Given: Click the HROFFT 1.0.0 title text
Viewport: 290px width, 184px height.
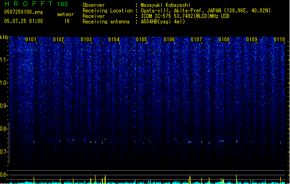Looking at the screenshot, I should point(36,4).
